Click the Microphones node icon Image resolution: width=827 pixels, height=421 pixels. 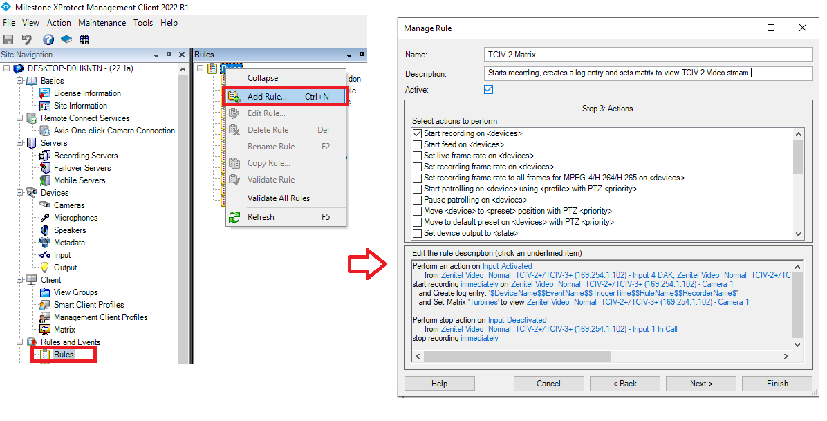point(46,218)
